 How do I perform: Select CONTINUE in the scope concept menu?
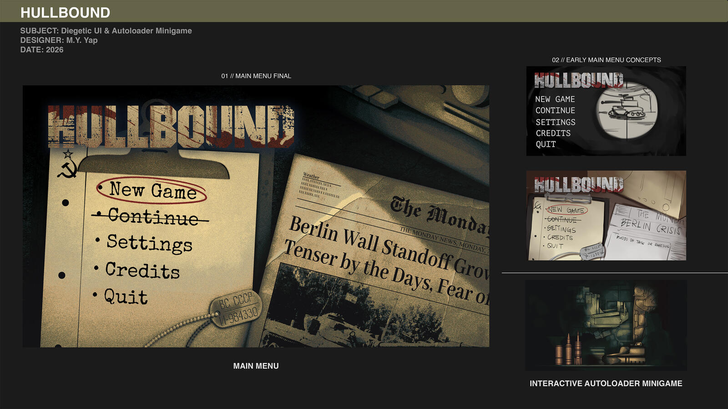pos(555,110)
